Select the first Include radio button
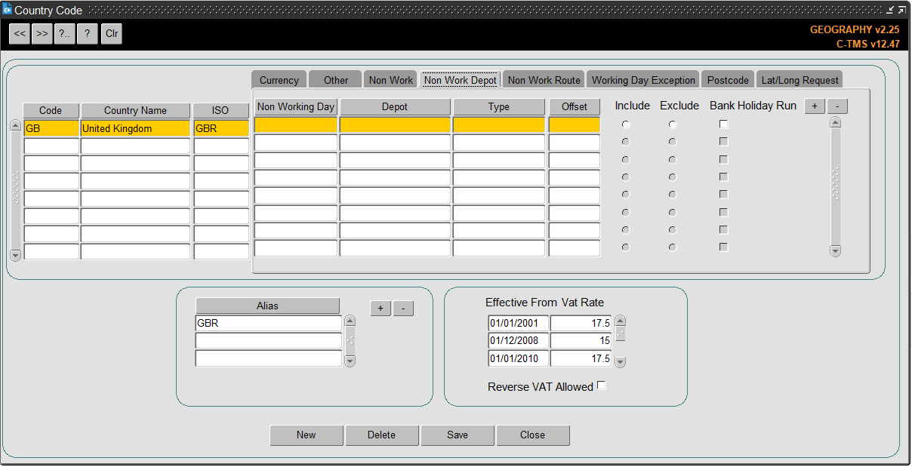The height and width of the screenshot is (467, 912). pos(626,124)
